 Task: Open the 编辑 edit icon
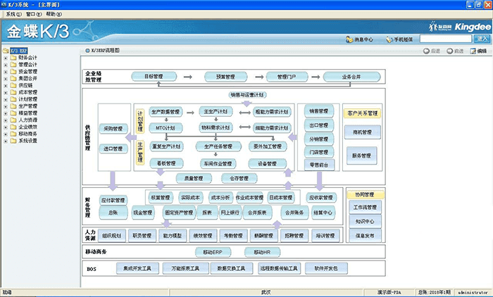point(473,51)
